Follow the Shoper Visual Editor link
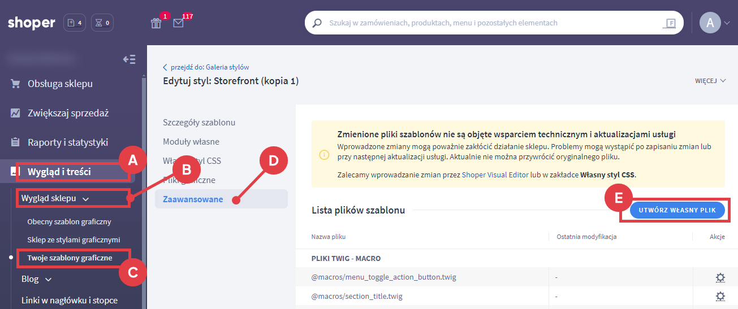 (495, 175)
